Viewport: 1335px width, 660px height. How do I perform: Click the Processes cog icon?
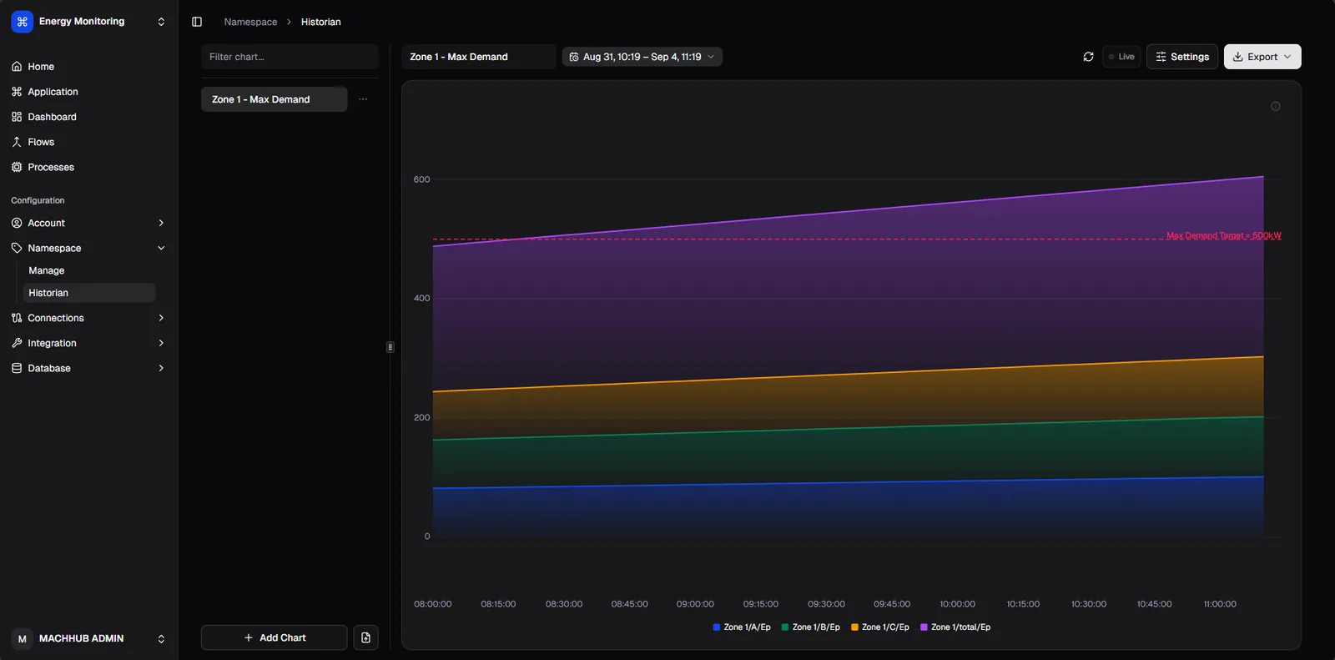[17, 167]
